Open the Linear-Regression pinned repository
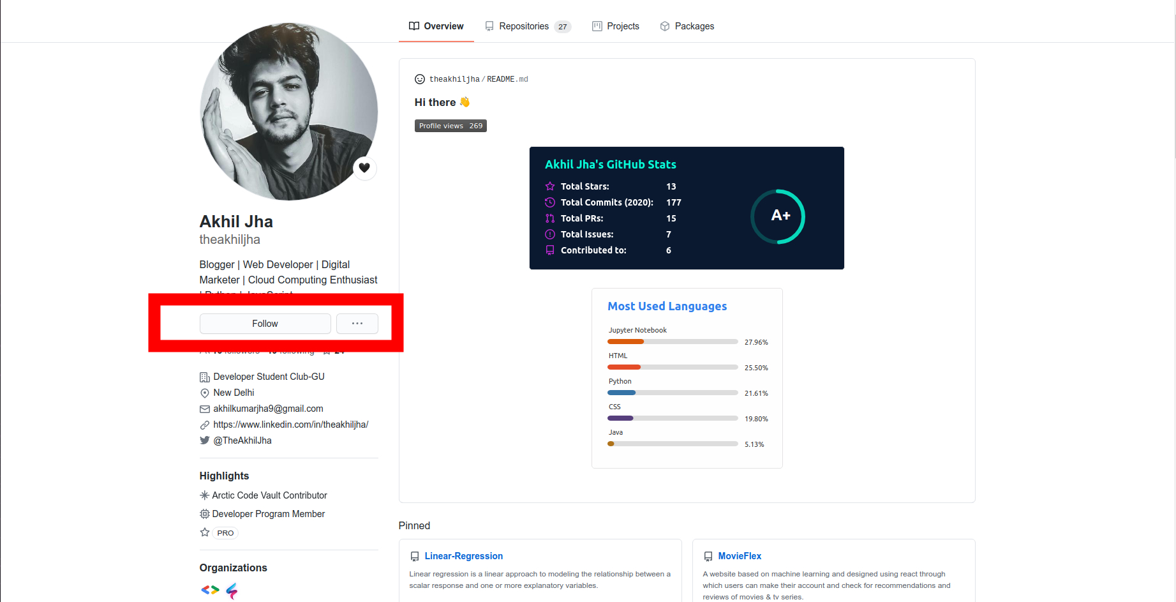 point(464,556)
